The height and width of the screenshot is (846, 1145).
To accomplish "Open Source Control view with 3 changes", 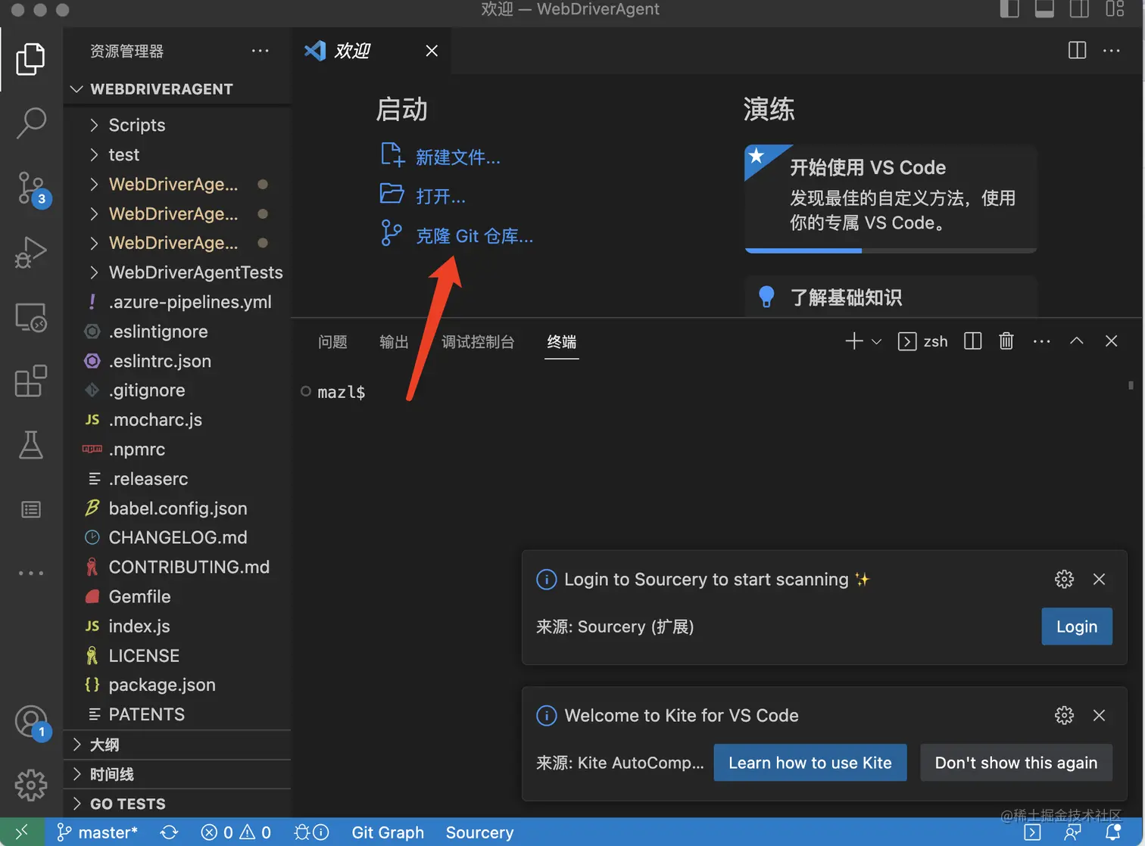I will point(33,188).
